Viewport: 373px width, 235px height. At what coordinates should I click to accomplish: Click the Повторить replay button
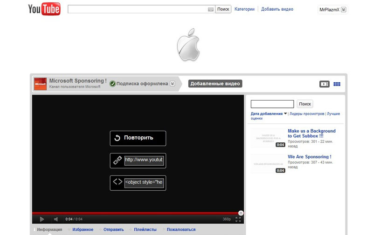click(138, 138)
